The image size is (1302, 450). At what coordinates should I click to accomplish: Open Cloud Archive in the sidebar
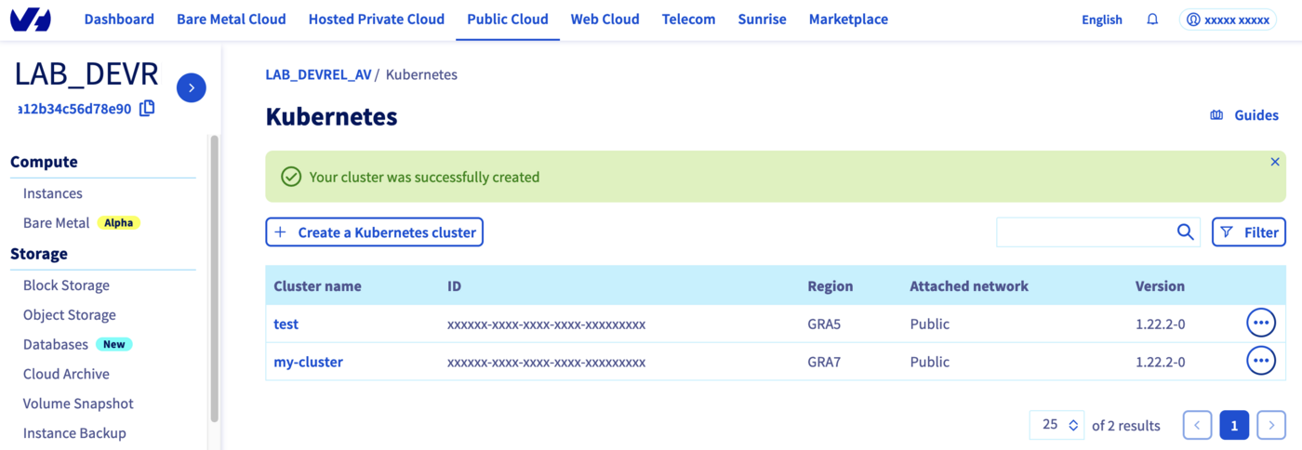(x=66, y=374)
